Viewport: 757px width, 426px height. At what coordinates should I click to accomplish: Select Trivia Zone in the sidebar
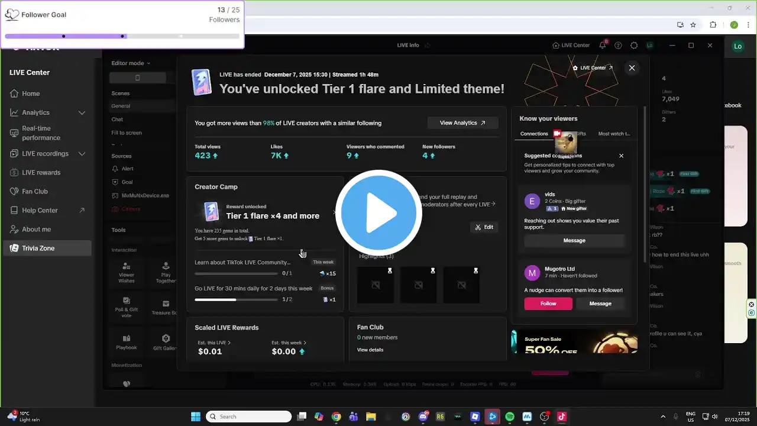(47, 248)
